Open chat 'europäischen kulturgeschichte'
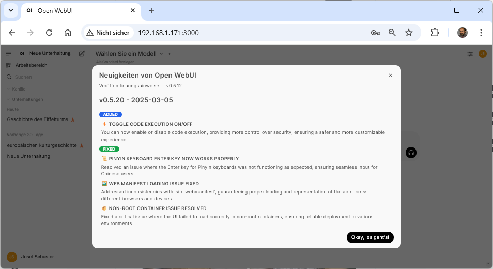This screenshot has height=269, width=493. (42, 145)
